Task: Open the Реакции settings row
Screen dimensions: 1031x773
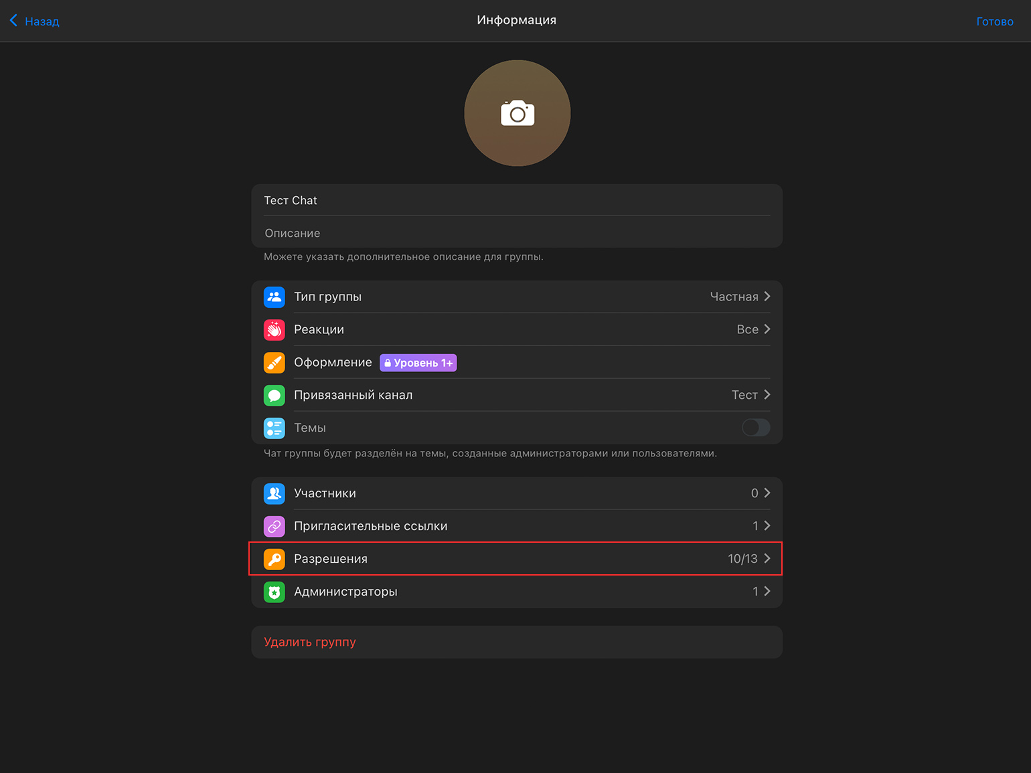Action: [x=517, y=329]
